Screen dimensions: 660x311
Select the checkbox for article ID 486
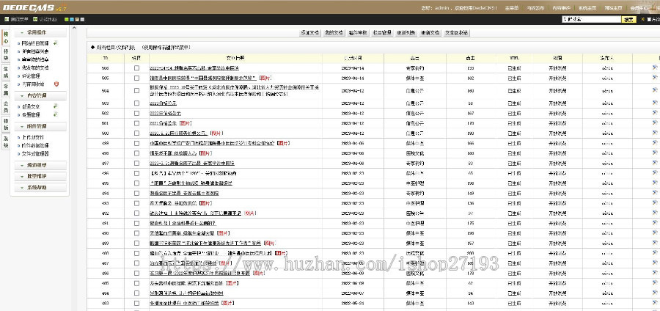136,273
